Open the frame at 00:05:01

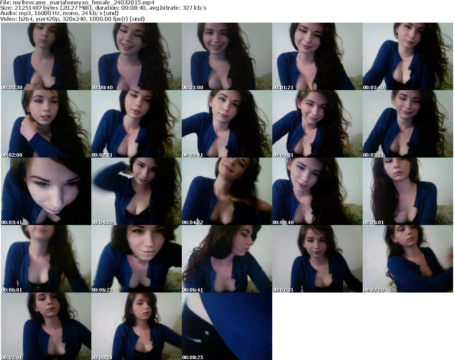pos(407,191)
